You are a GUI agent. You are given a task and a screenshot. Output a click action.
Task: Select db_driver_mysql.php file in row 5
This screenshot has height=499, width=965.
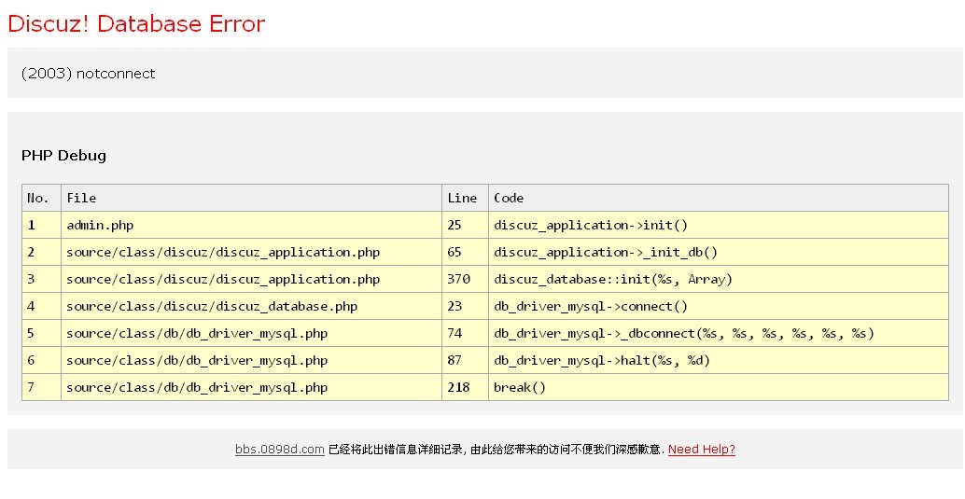pyautogui.click(x=251, y=334)
